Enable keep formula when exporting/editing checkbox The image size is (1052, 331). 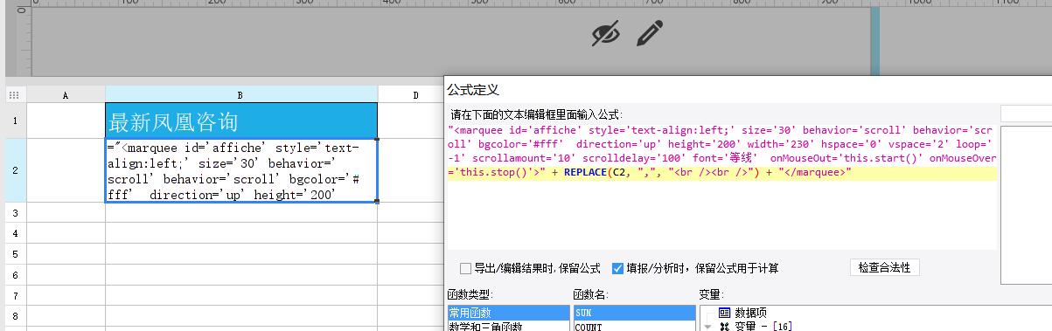(x=465, y=268)
